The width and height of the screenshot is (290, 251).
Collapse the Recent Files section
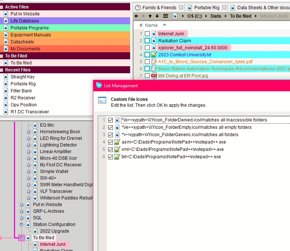click(x=1, y=70)
